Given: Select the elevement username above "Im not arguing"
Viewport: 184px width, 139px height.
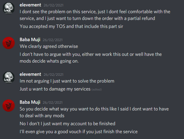Looking at the screenshot, I should 30,74.
